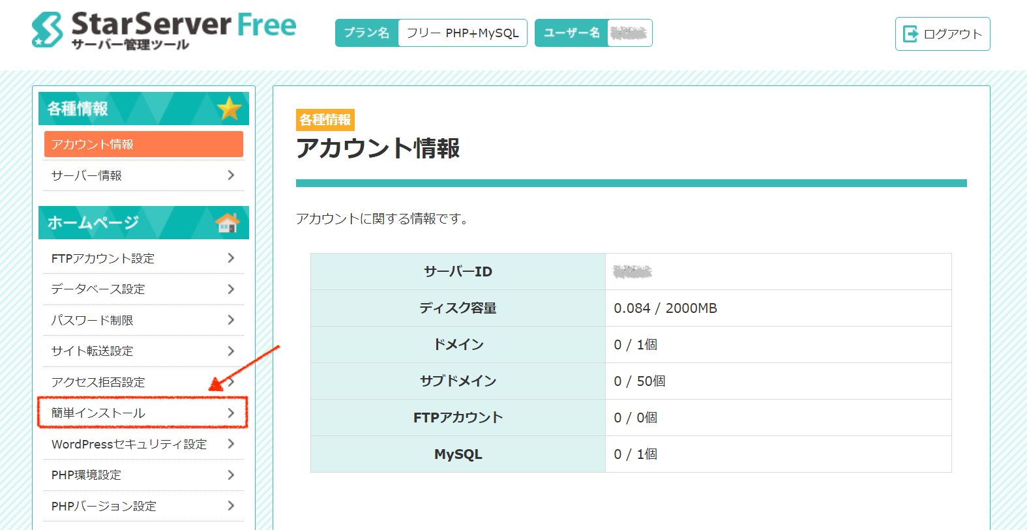Click chevron beside データベース設定
The height and width of the screenshot is (530, 1027).
[x=231, y=289]
